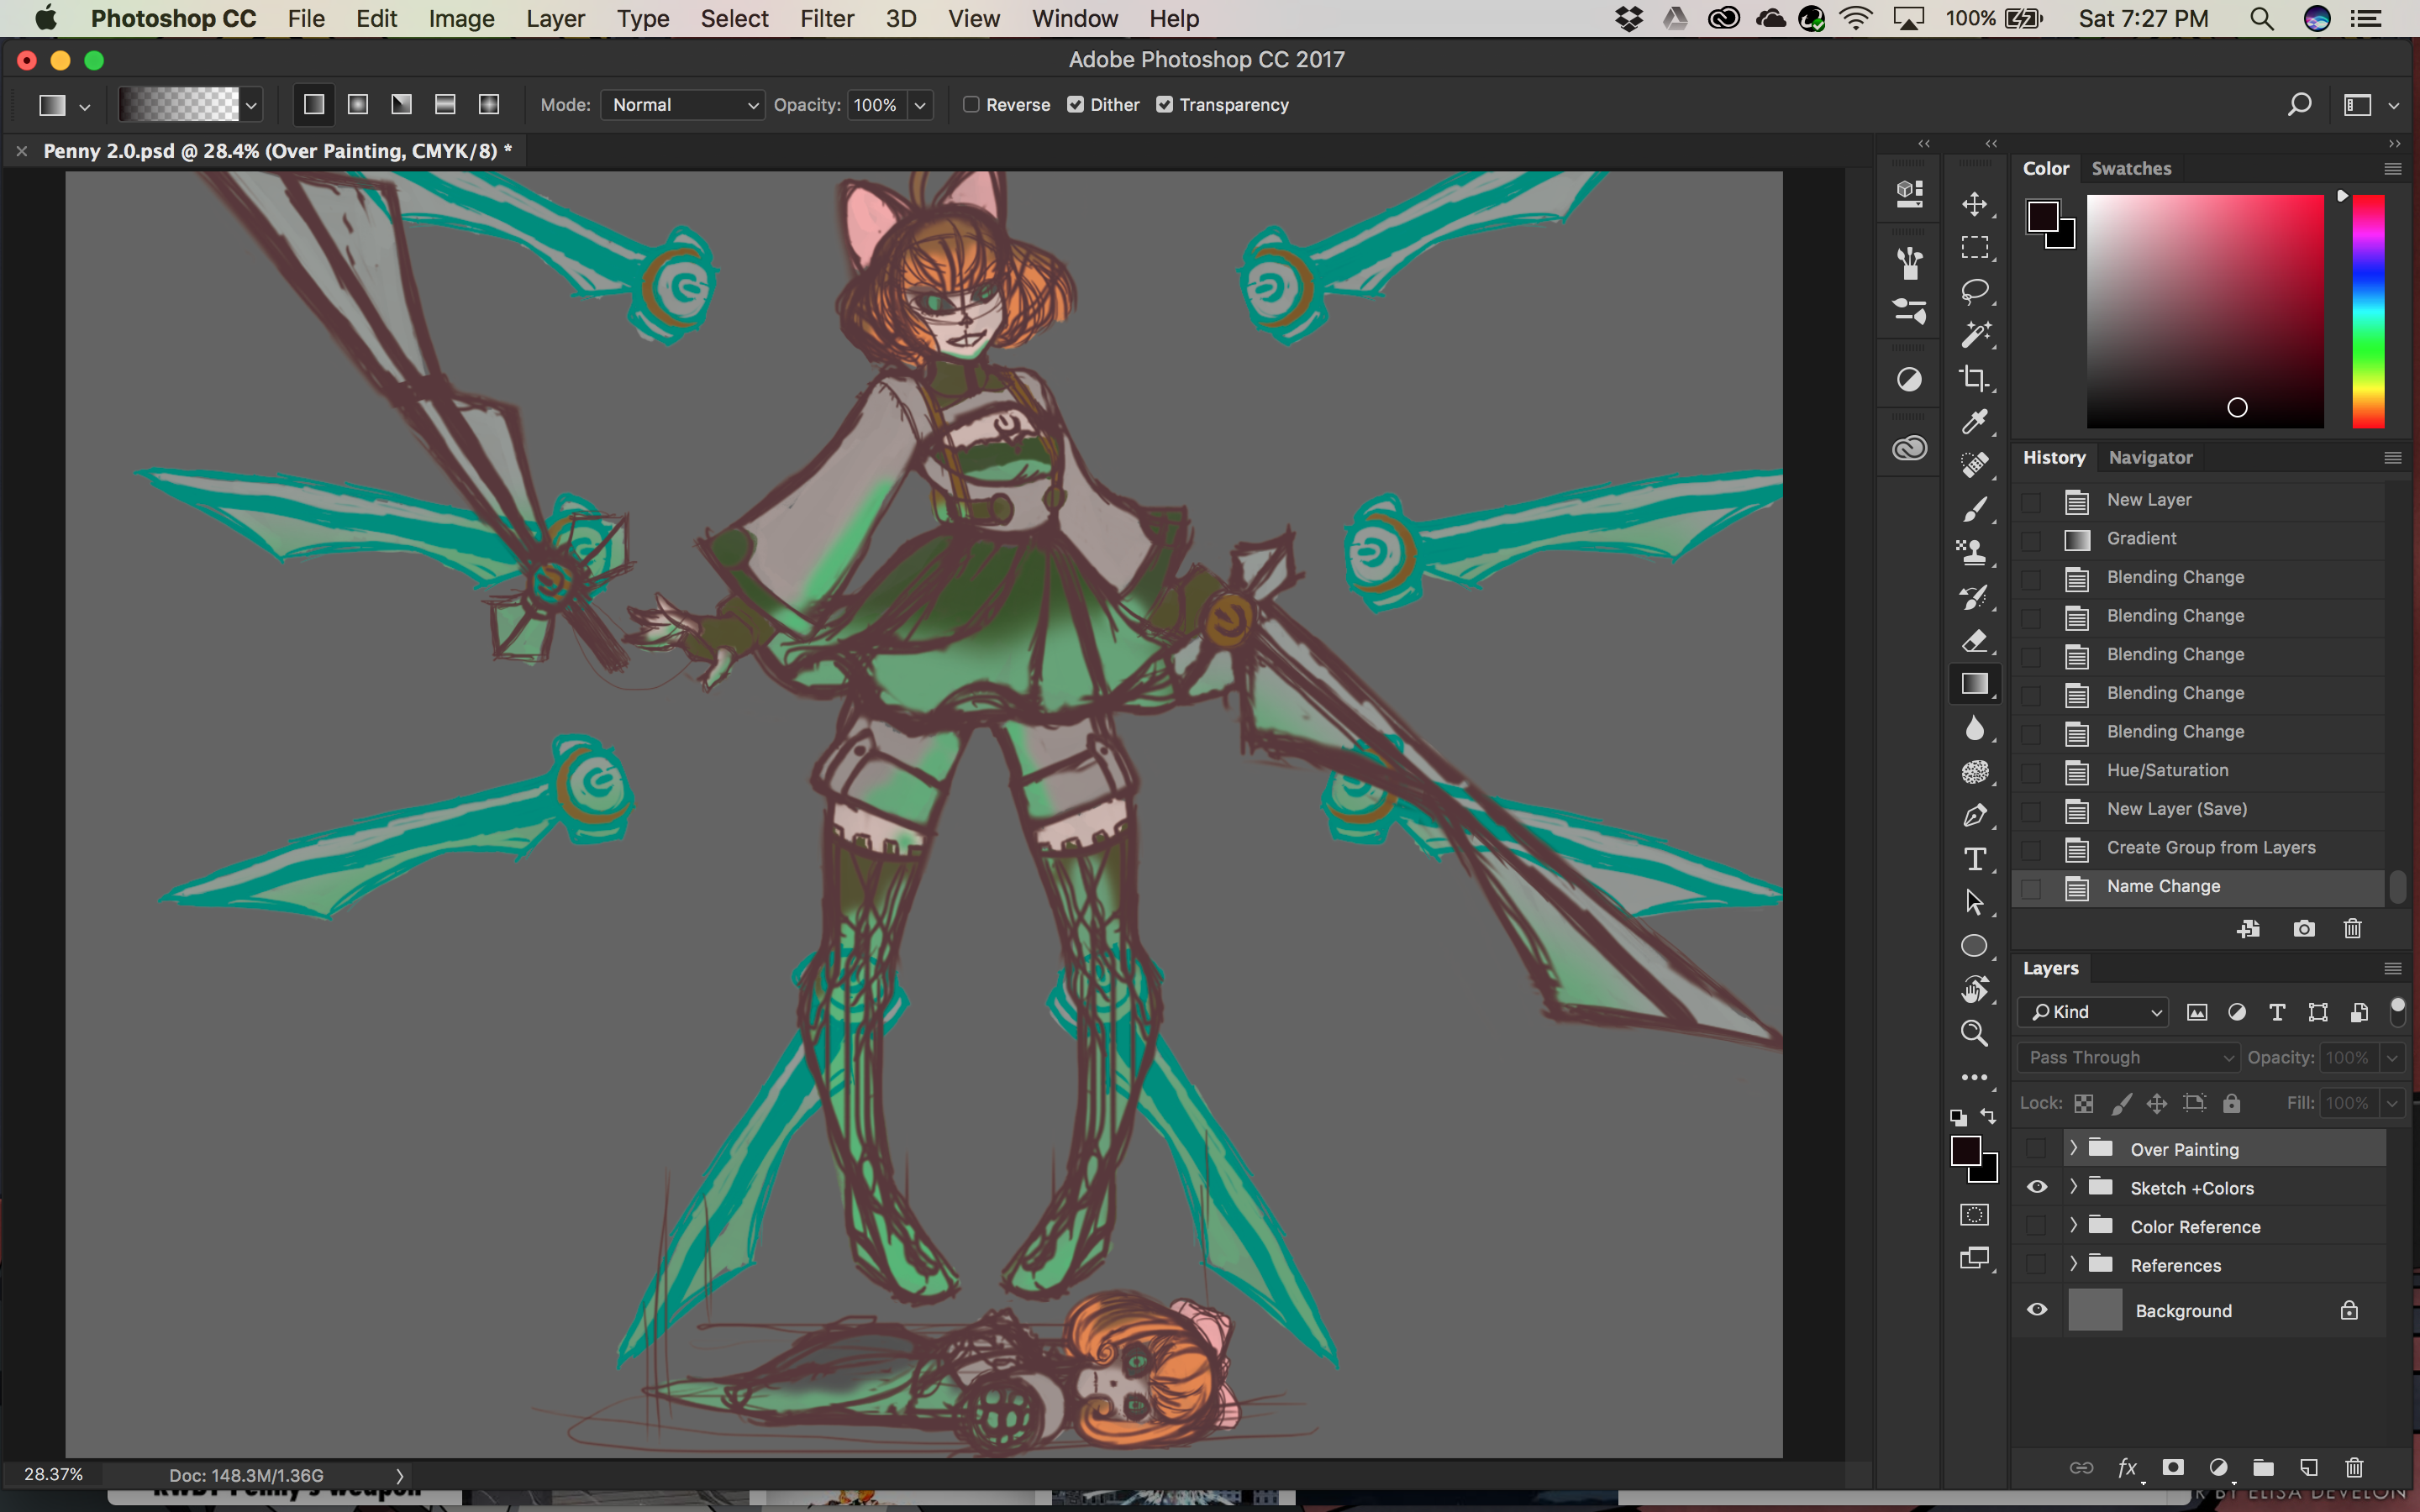
Task: Create new group folder icon
Action: tap(2263, 1467)
